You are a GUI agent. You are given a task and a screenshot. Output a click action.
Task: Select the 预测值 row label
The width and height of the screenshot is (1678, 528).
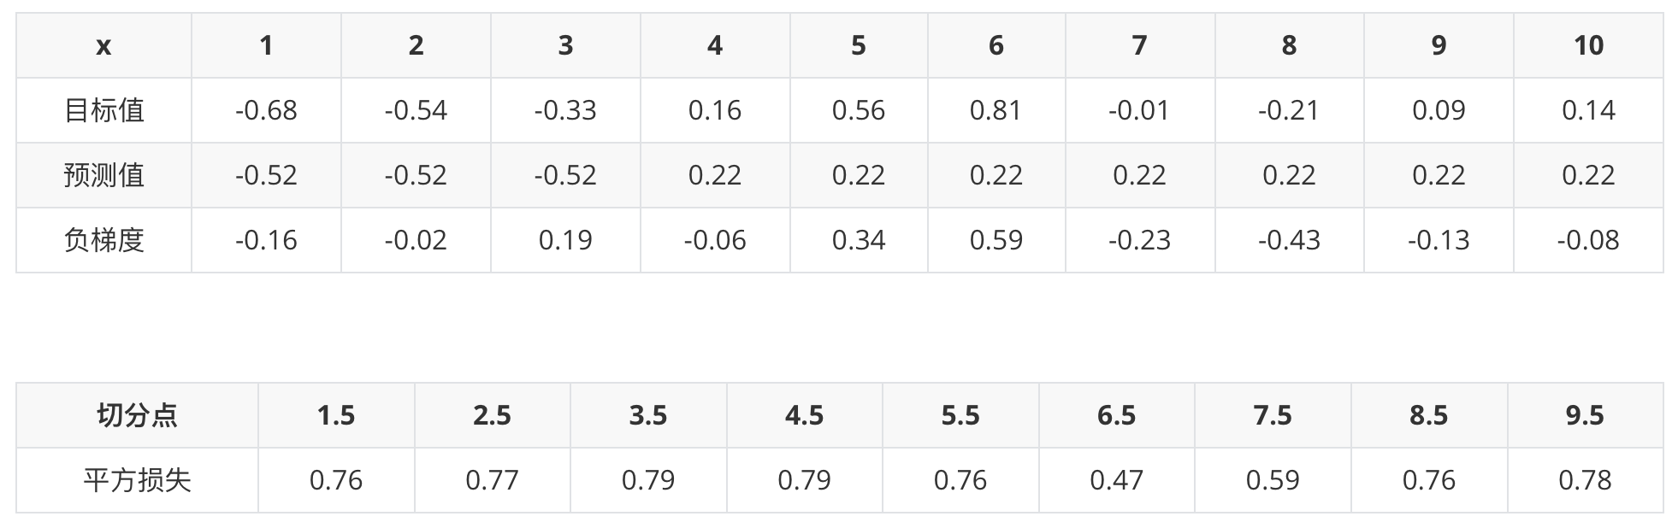click(103, 175)
